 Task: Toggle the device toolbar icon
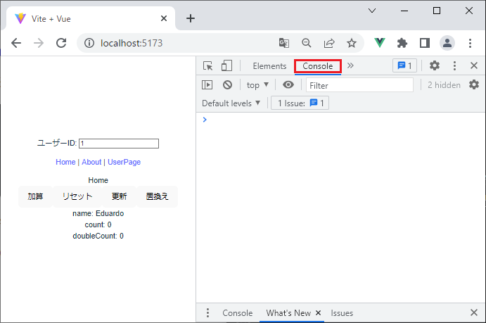[226, 66]
